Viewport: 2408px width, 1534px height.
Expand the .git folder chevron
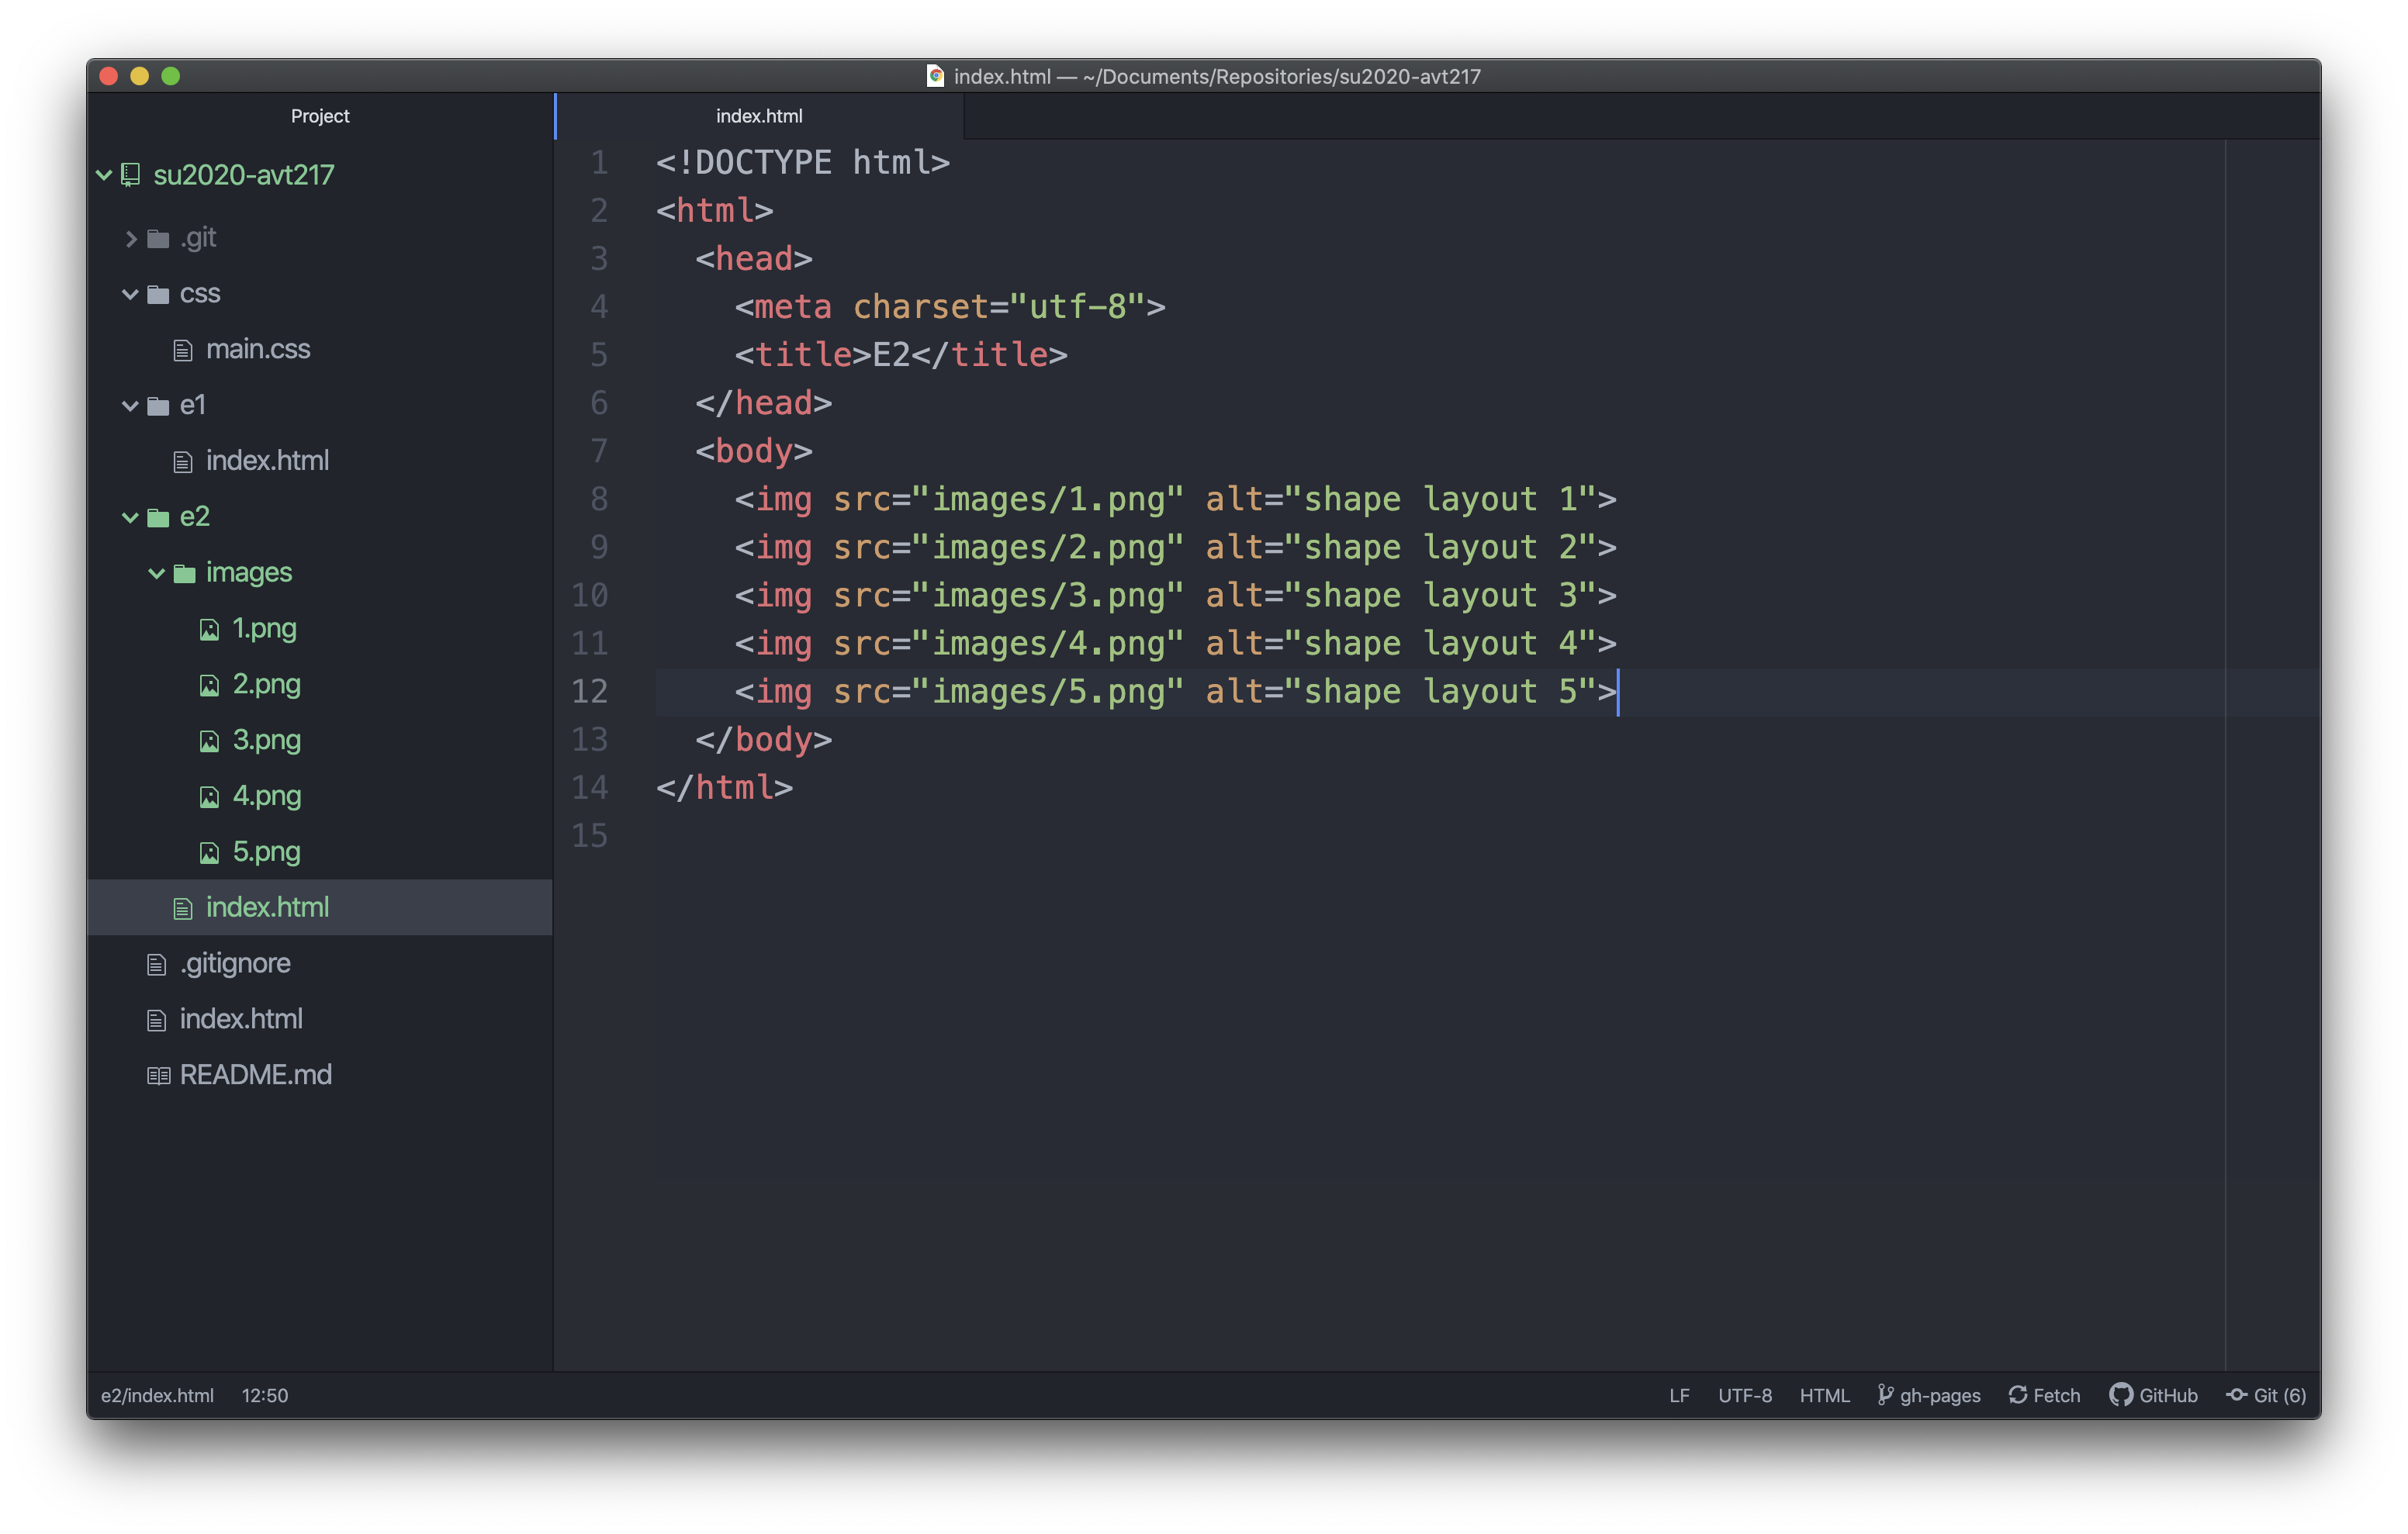131,238
